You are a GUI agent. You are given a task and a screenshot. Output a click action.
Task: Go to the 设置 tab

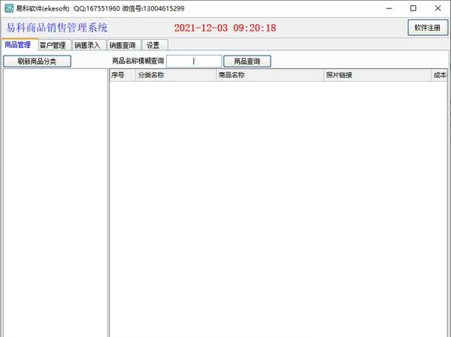(153, 45)
